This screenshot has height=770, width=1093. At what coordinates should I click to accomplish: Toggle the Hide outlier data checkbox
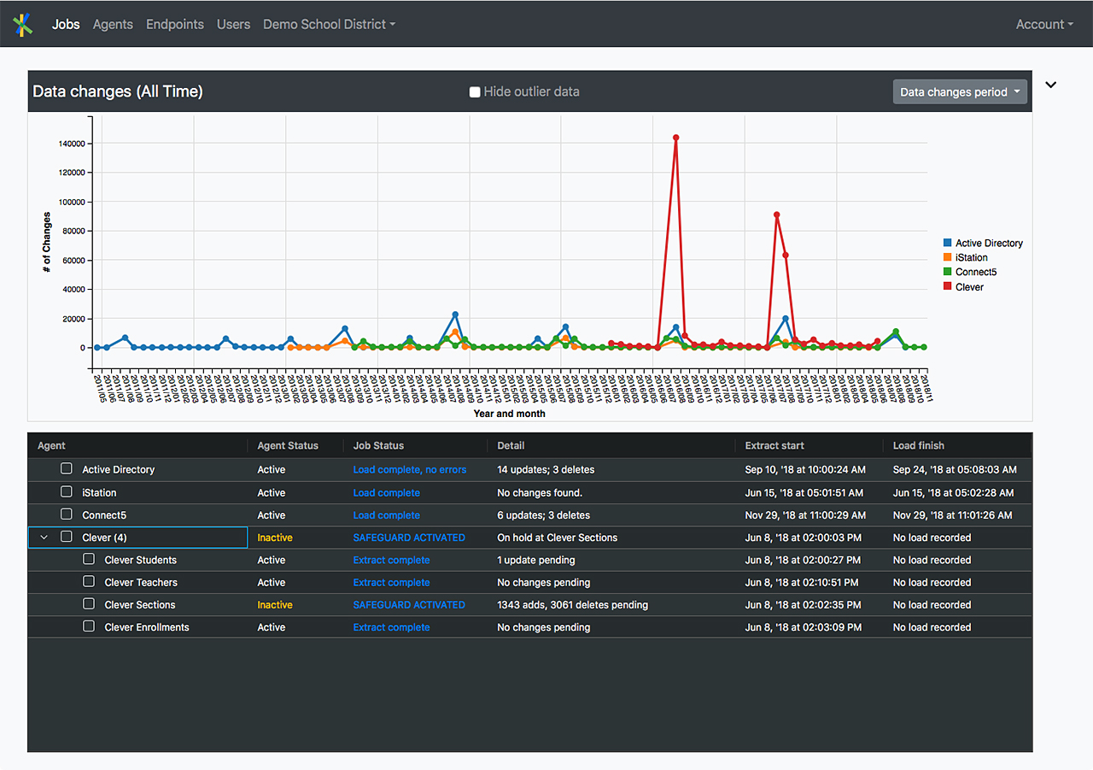click(475, 92)
